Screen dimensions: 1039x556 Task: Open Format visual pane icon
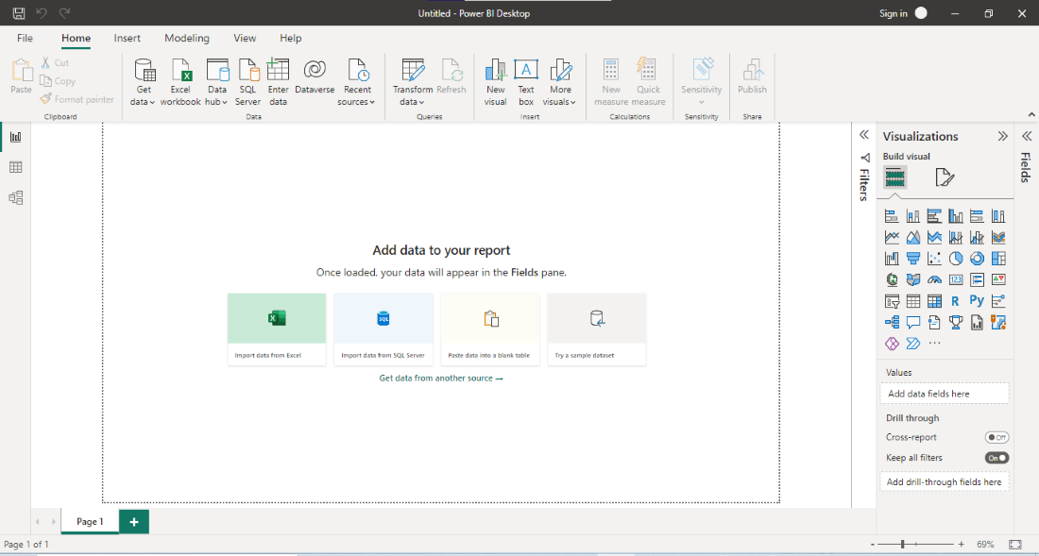click(x=945, y=177)
